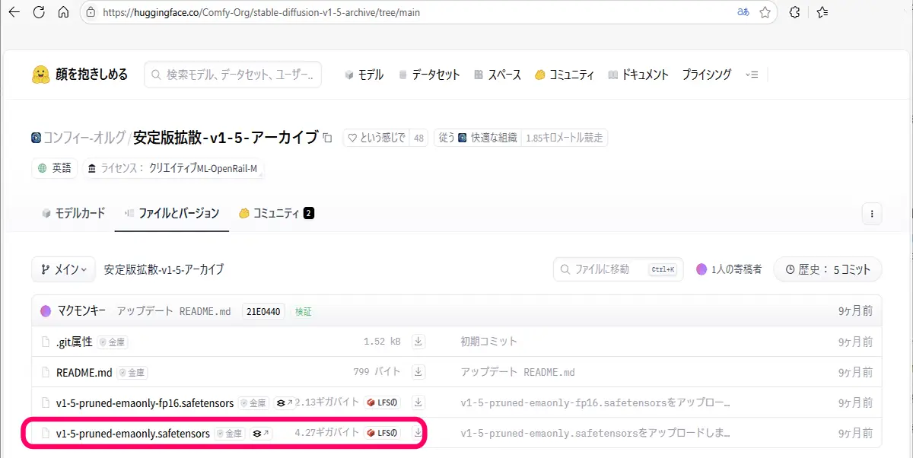The image size is (913, 458).
Task: Open file viewer icon for v1-5-pruned-emaonly-fp16.safetensors
Action: tap(285, 402)
